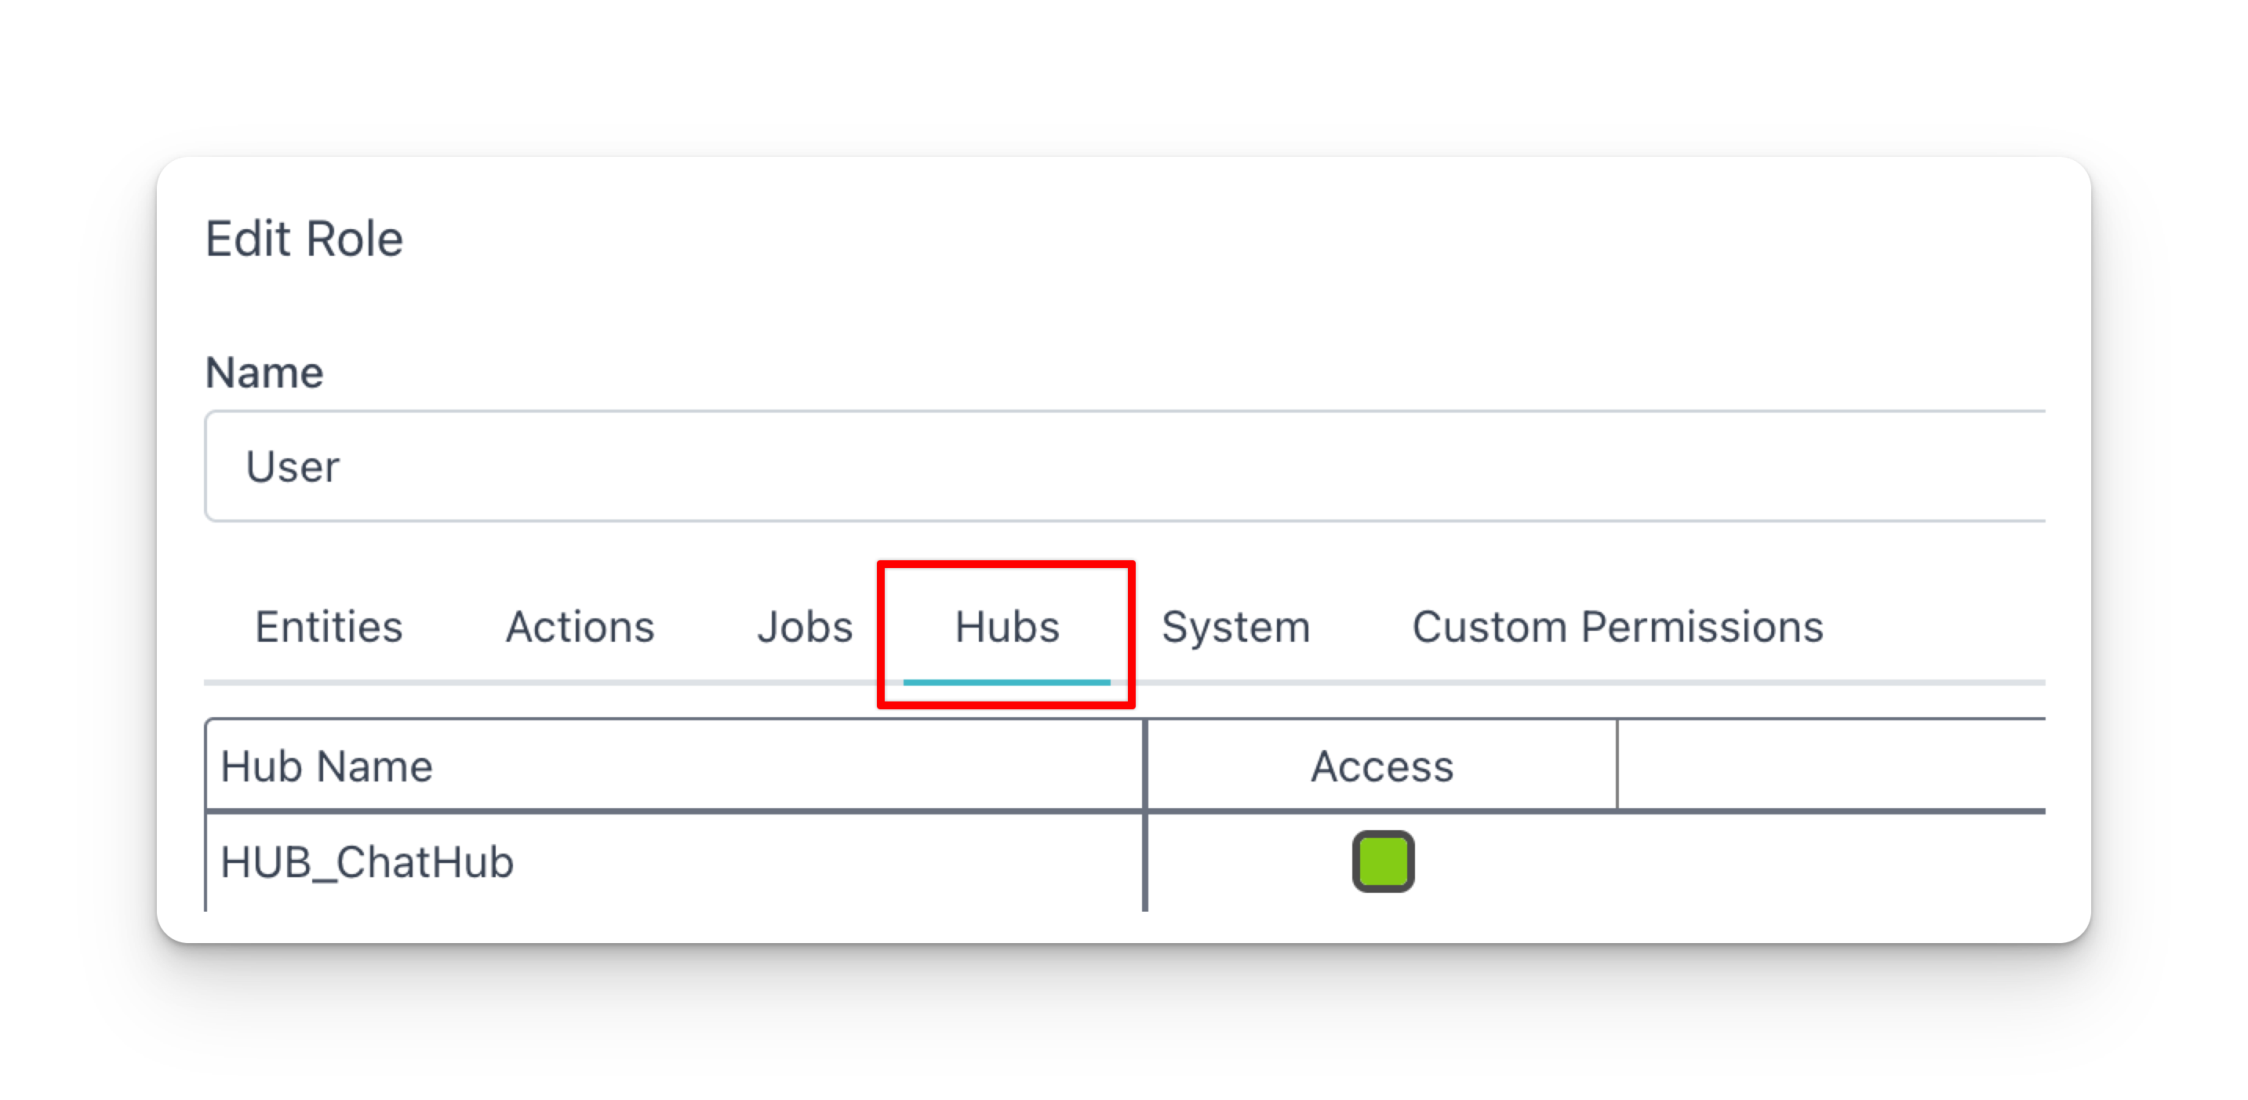Viewport: 2248px width, 1100px height.
Task: Click the blank third column header
Action: (1832, 765)
